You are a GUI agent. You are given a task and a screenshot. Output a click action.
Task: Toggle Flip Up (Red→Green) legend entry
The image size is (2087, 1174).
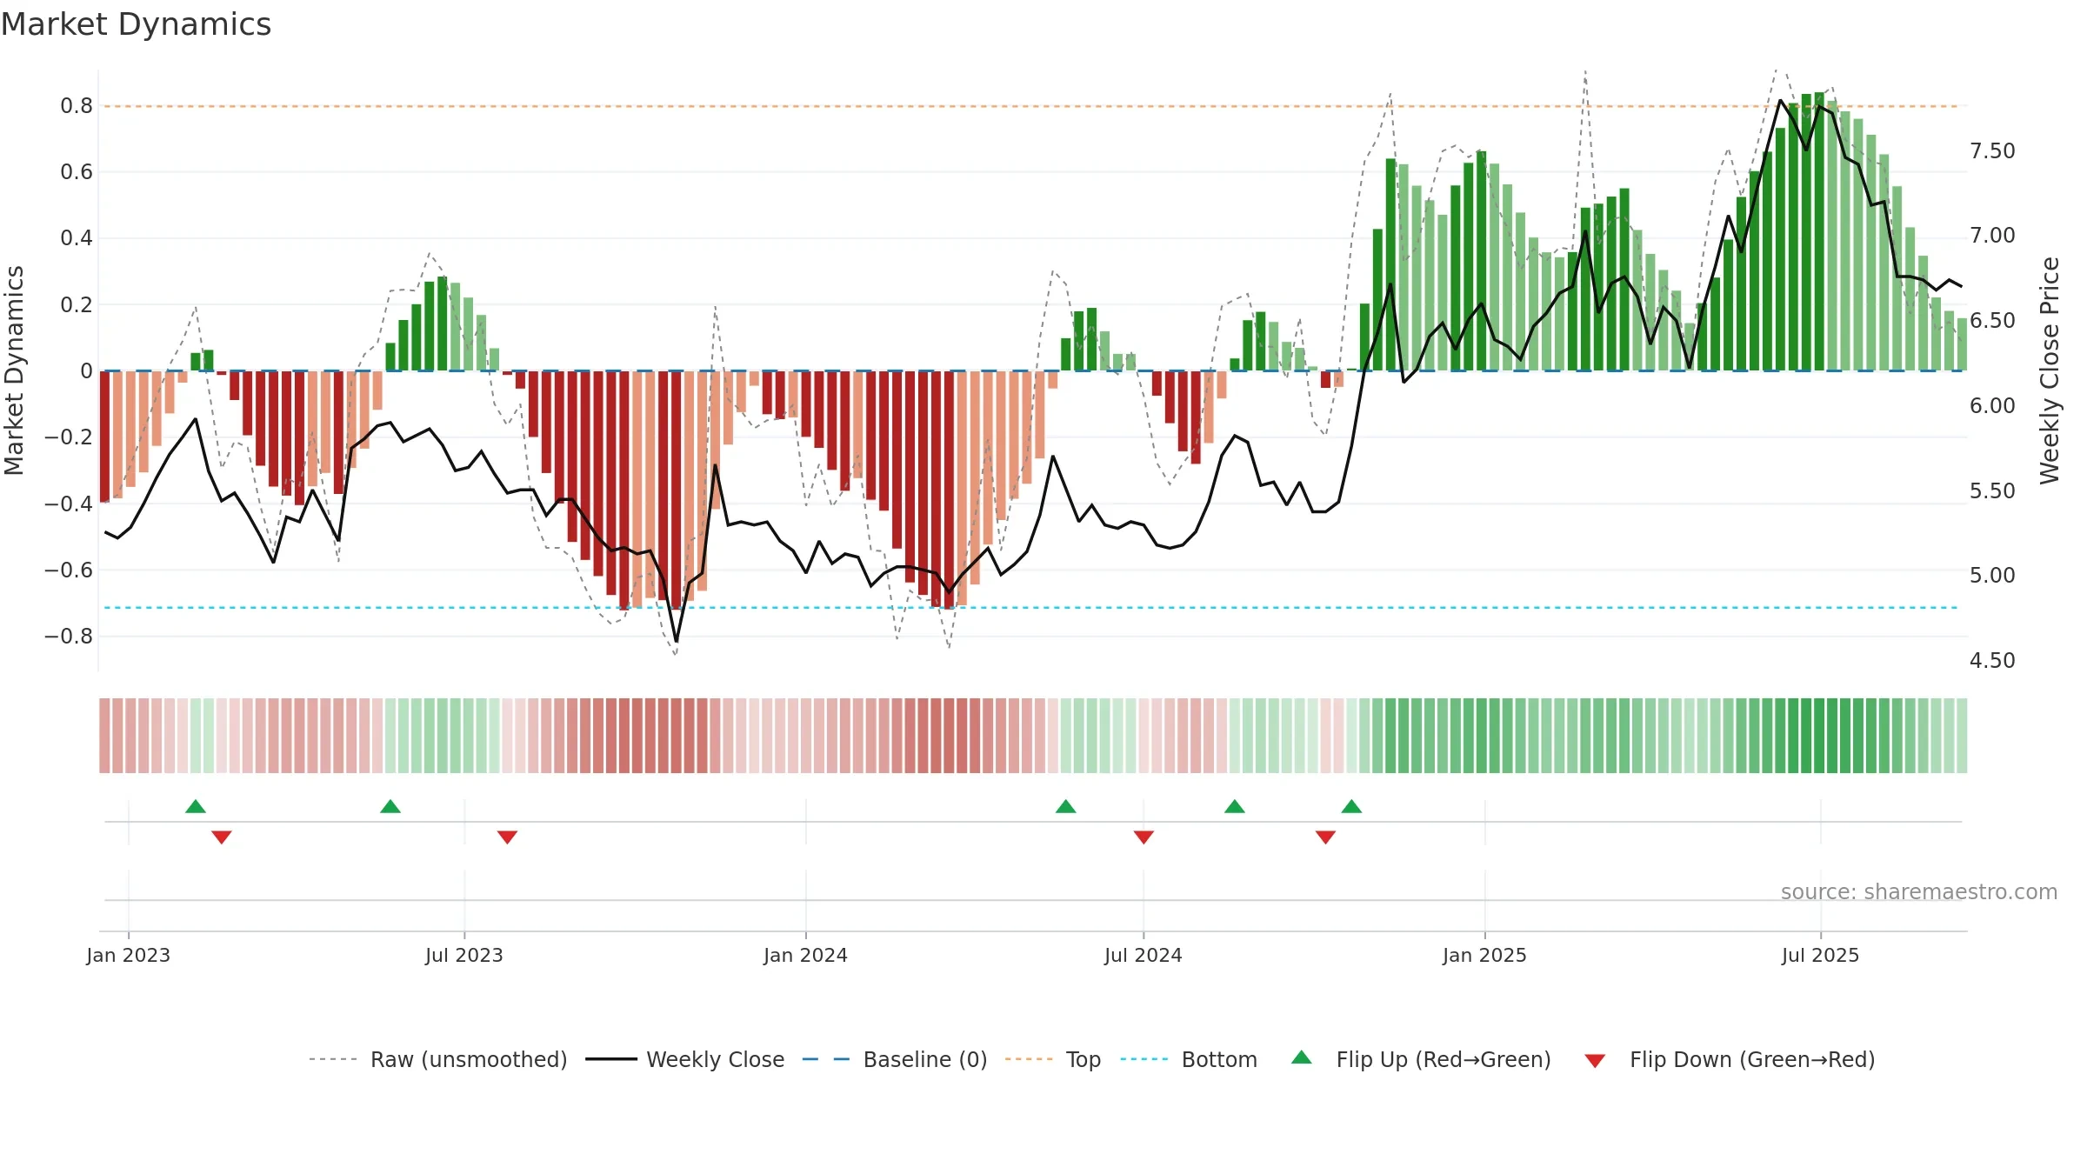[1421, 1059]
